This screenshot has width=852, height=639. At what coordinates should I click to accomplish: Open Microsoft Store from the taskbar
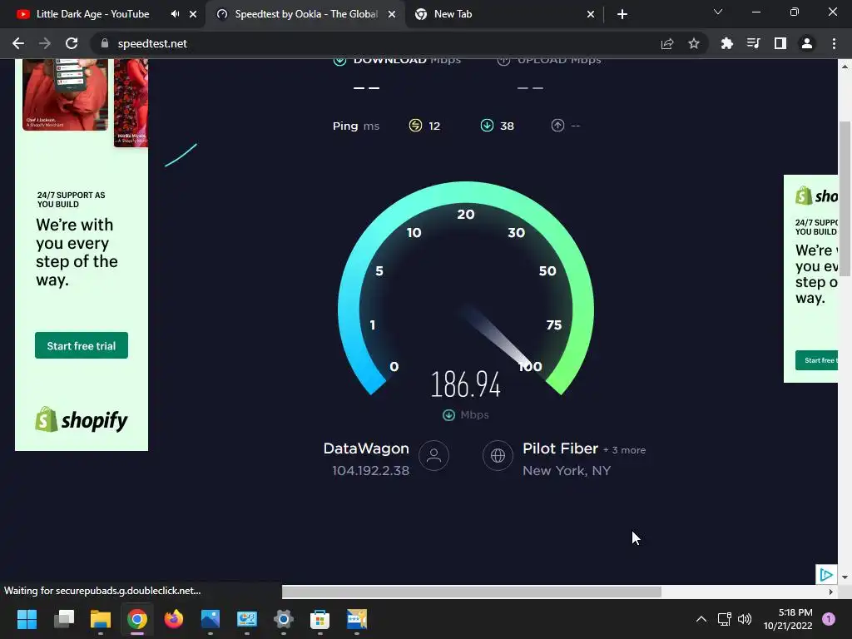click(320, 619)
